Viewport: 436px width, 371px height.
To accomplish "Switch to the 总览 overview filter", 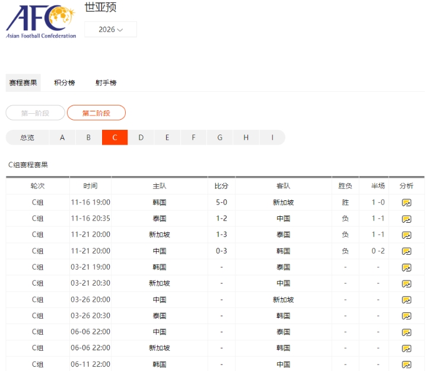I will [27, 137].
